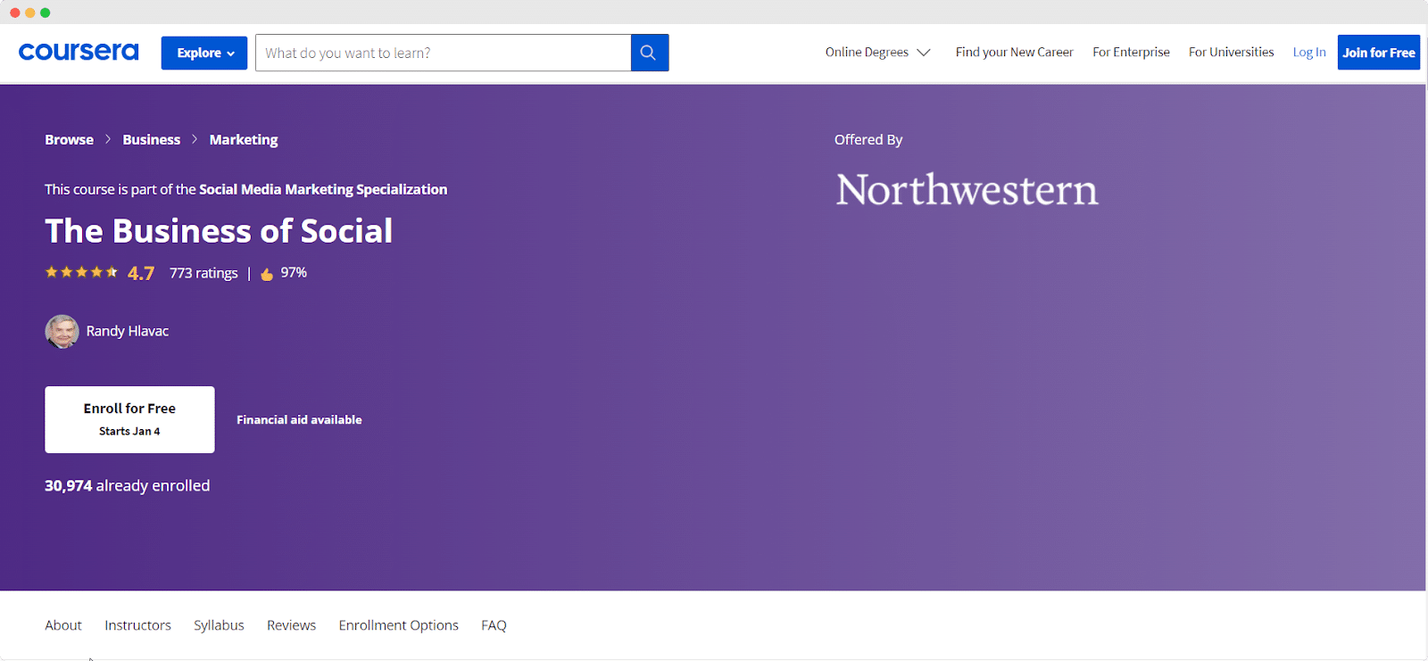
Task: Open the Reviews tab
Action: [291, 625]
